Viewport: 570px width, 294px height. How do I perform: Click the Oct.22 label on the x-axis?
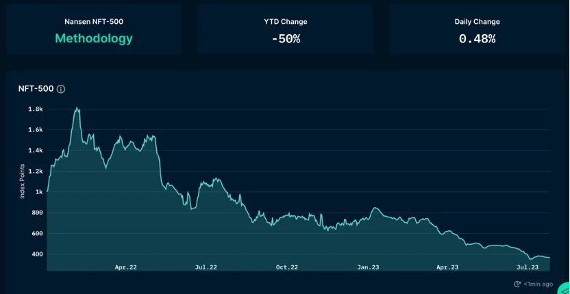point(287,267)
